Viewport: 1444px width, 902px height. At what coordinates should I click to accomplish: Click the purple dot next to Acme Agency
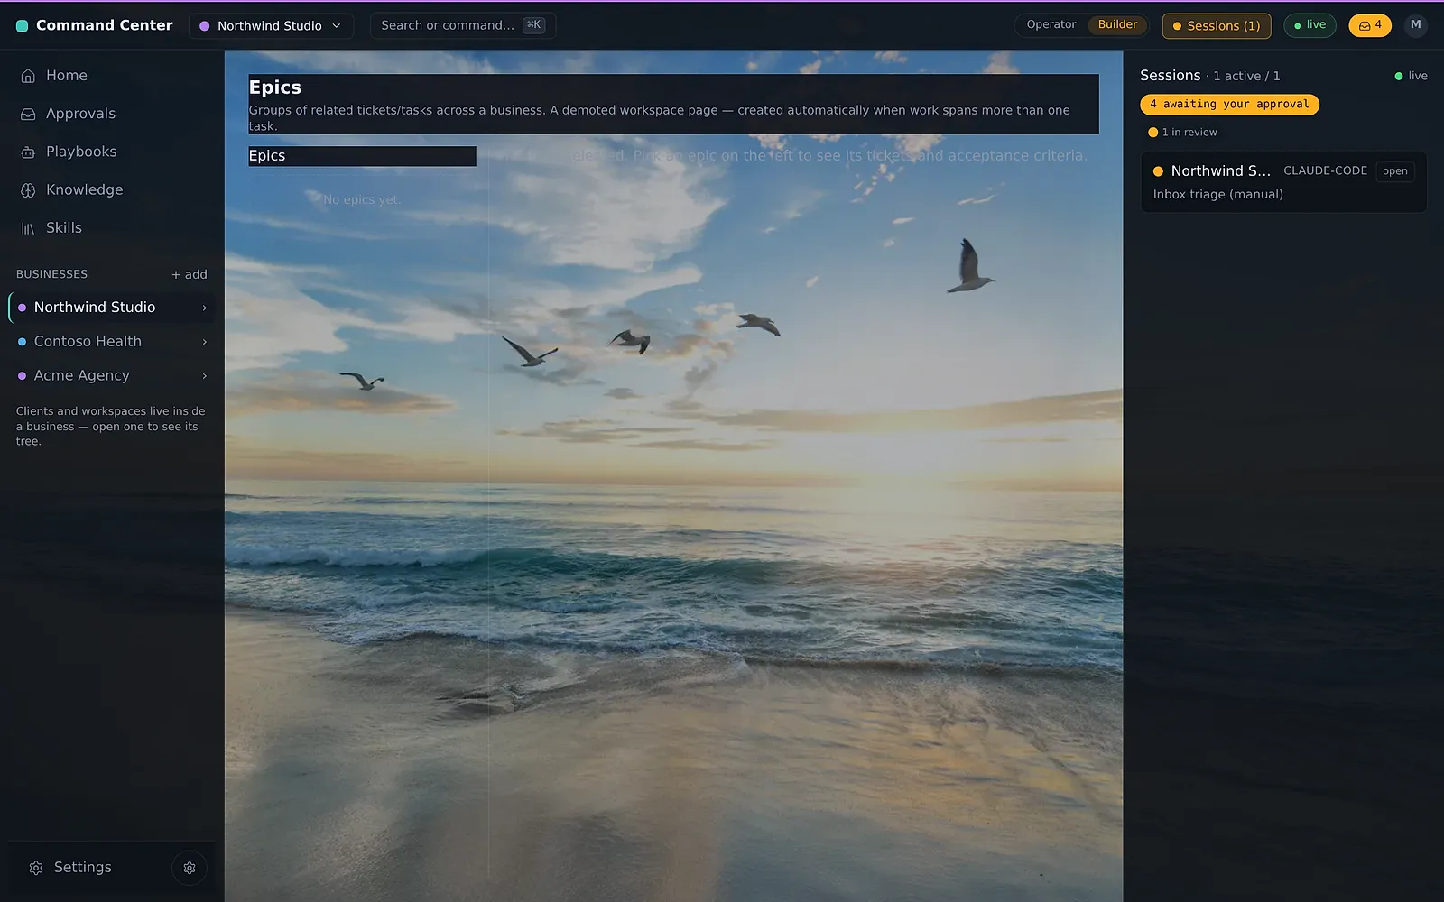click(x=23, y=376)
